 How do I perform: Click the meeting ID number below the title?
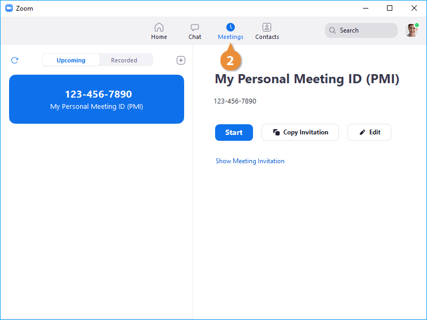tap(235, 101)
